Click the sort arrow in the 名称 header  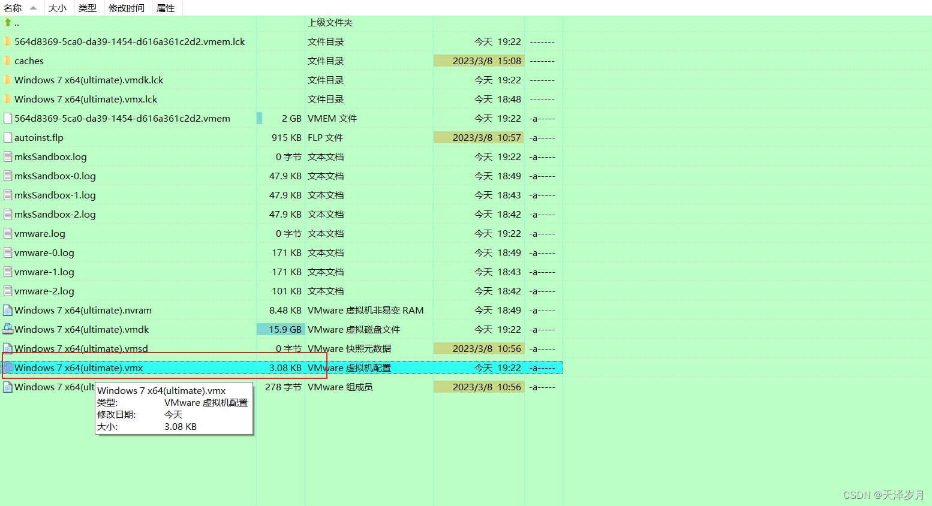pyautogui.click(x=33, y=8)
